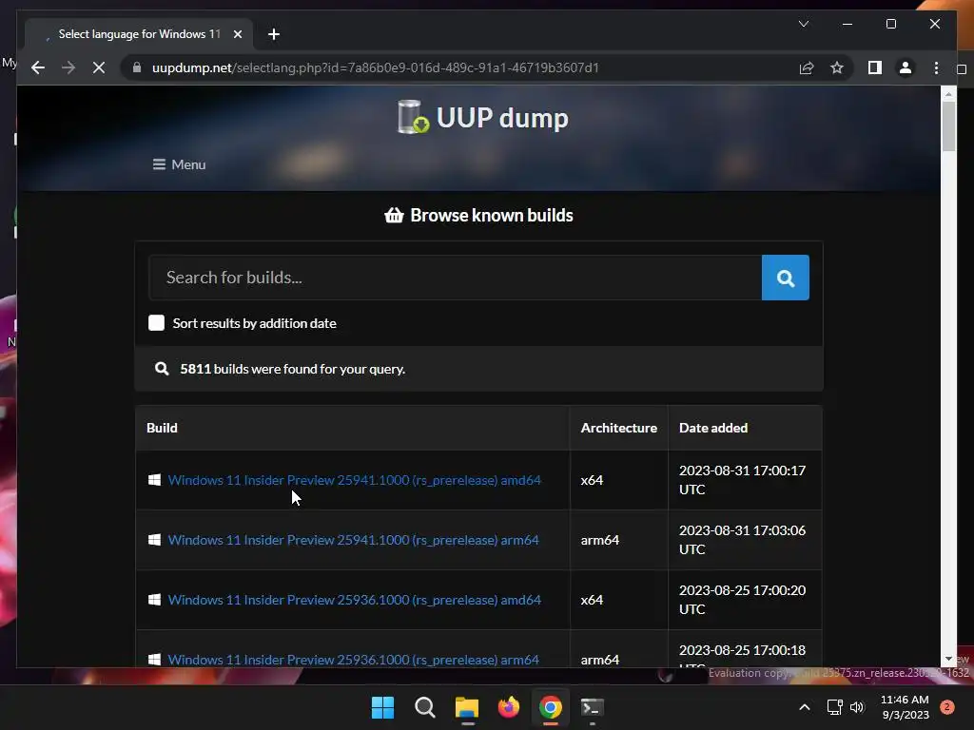Screen dimensions: 974x730
Task: Open the Windows Start menu
Action: point(382,707)
